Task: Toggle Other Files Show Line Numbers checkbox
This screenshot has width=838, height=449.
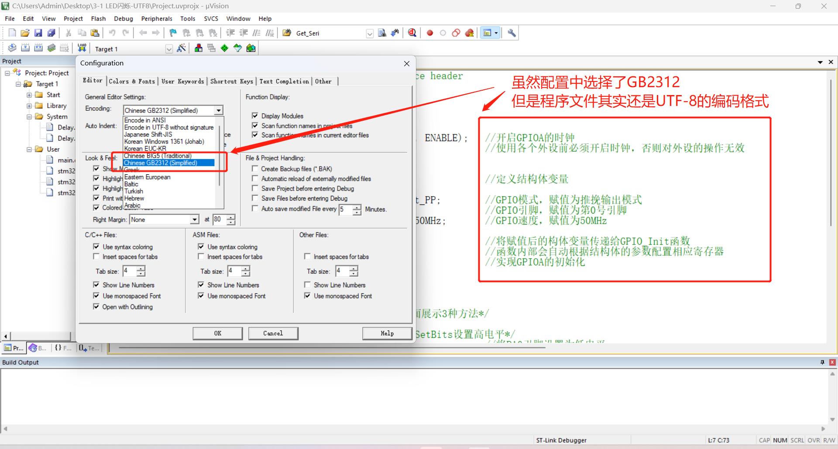Action: (x=307, y=285)
